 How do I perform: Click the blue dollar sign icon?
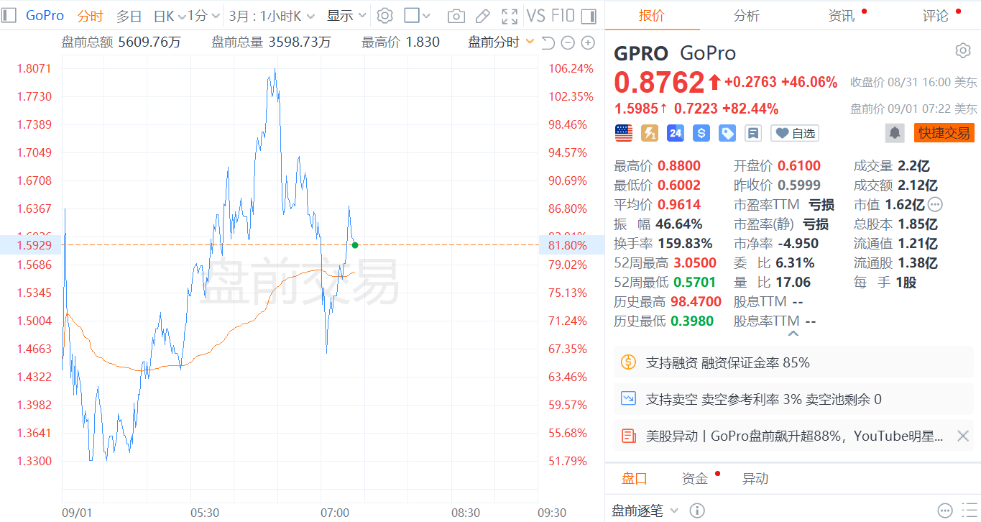point(701,133)
